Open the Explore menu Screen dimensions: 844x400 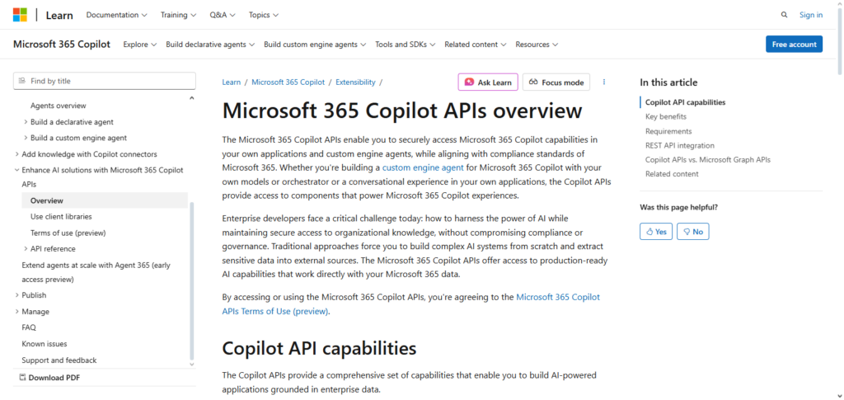tap(140, 45)
